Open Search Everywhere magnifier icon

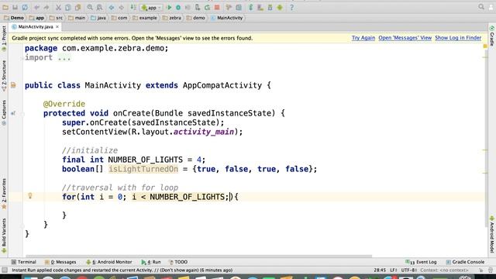coord(481,7)
